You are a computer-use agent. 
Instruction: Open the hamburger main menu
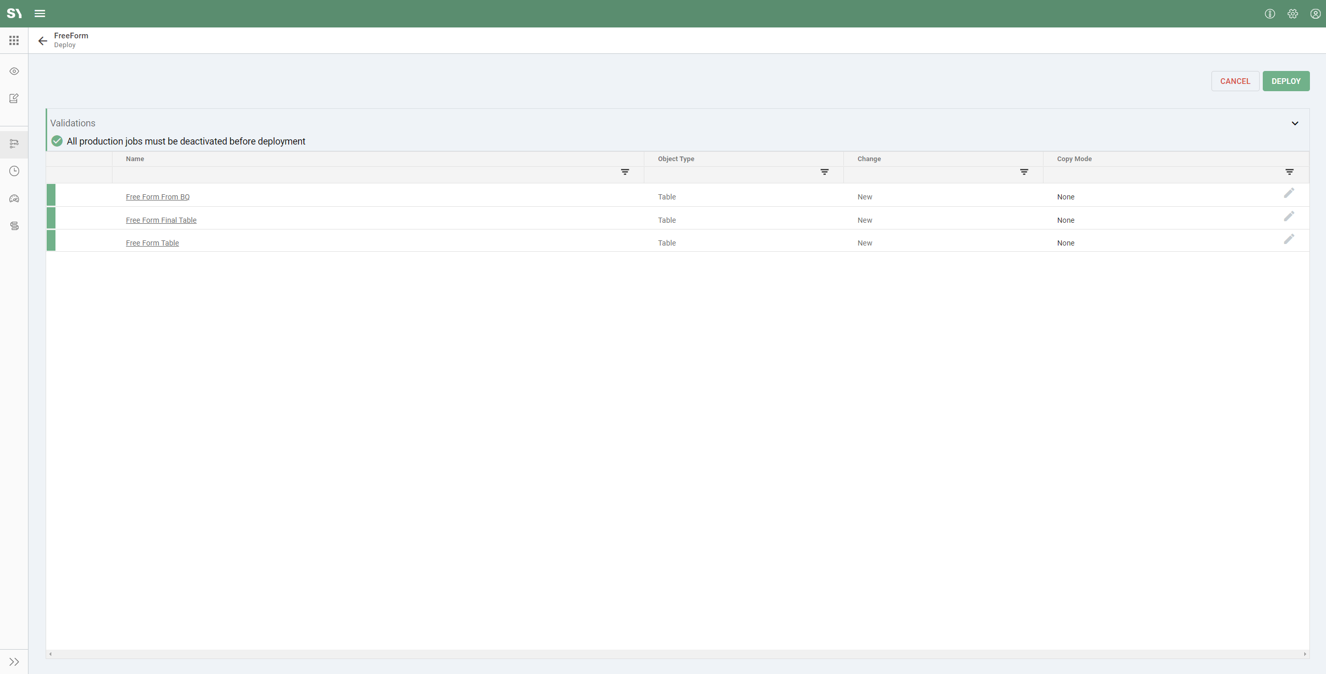[40, 13]
